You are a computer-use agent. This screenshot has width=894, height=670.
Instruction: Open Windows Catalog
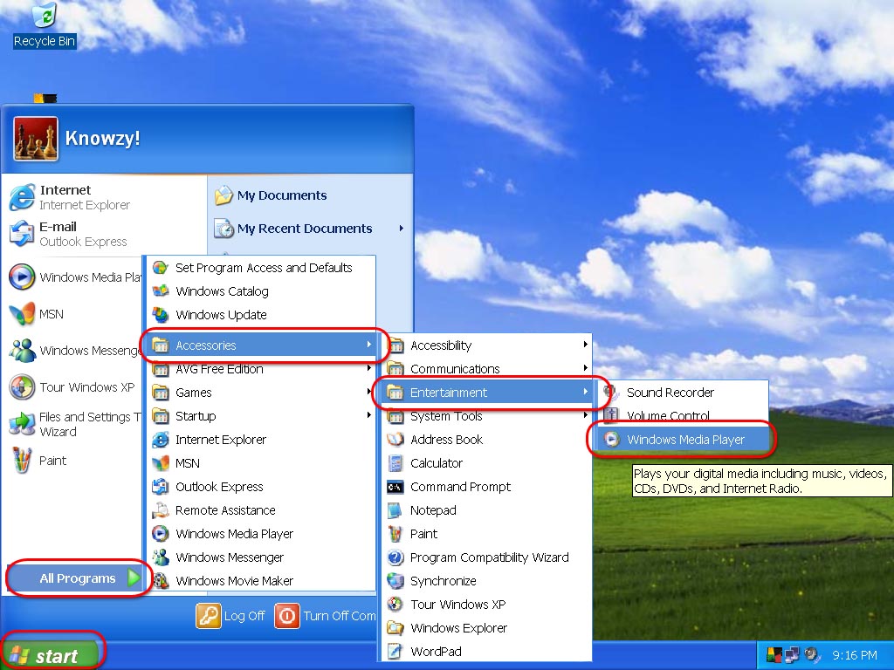point(261,291)
